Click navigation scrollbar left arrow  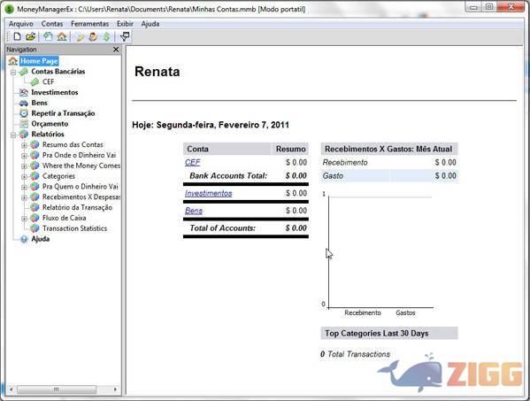12,389
